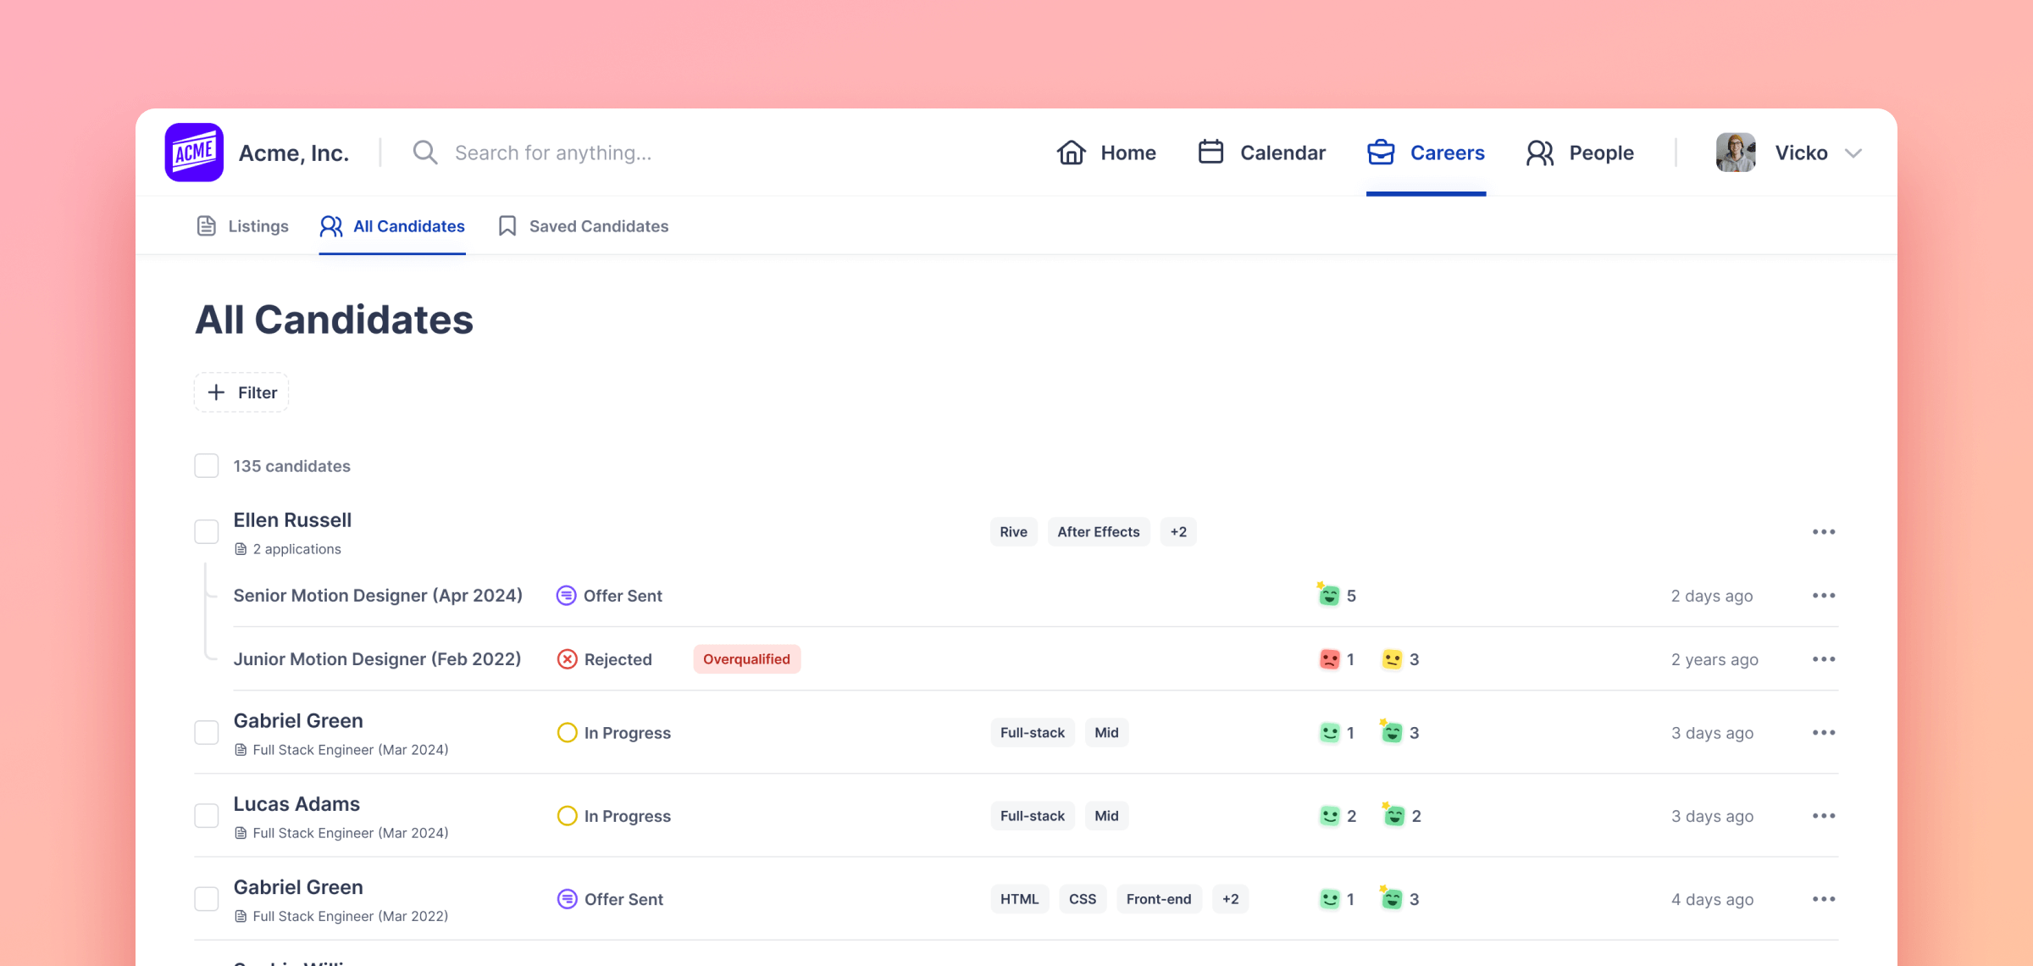Click the Careers briefcase icon
Screen dimensions: 2033x966
[x=1381, y=153]
